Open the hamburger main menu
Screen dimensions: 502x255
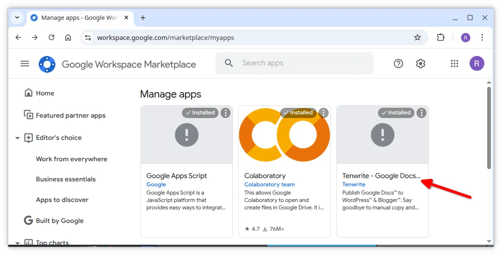pos(25,63)
